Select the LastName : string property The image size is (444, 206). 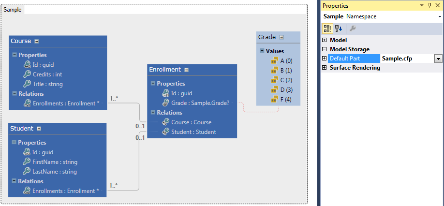55,172
